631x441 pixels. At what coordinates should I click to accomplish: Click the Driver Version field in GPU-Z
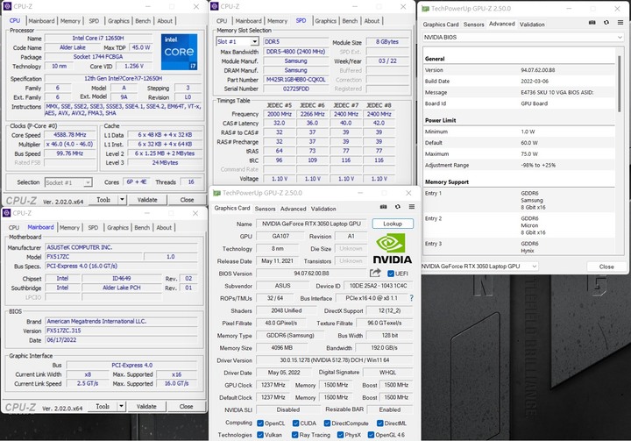pos(335,360)
